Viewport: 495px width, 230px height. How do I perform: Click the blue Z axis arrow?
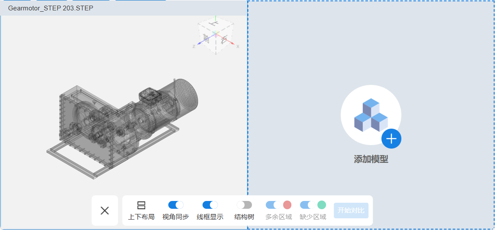point(198,44)
